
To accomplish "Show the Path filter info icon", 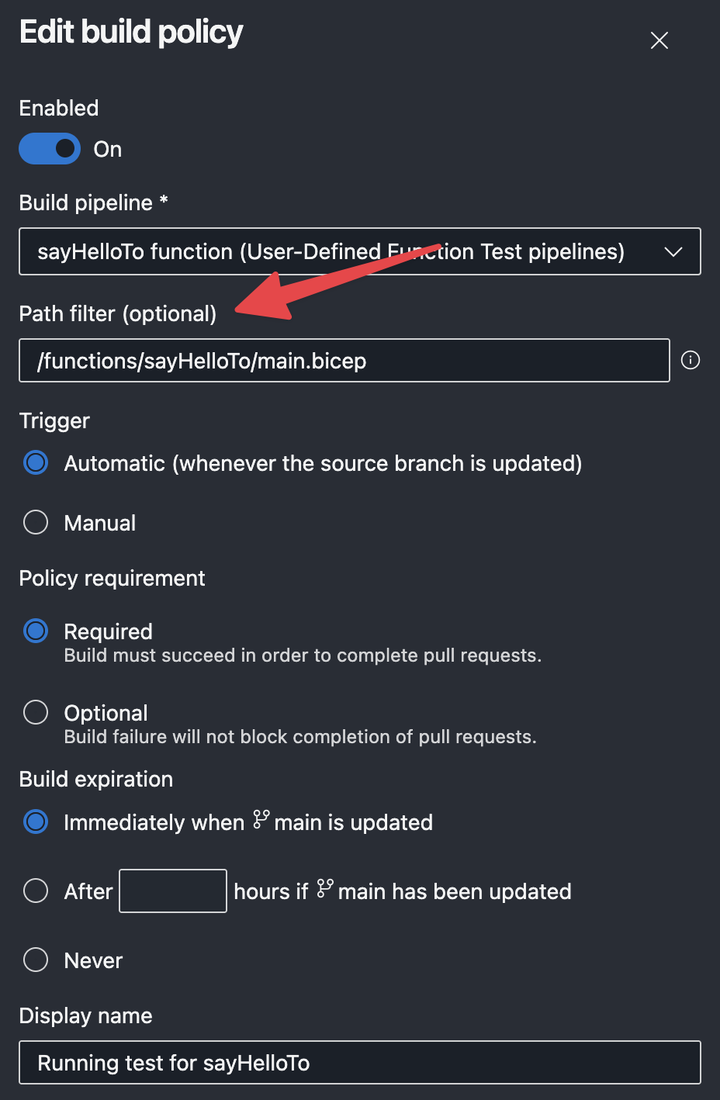I will pyautogui.click(x=691, y=360).
